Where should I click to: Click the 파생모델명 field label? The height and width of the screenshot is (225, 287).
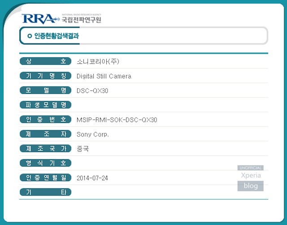point(45,105)
